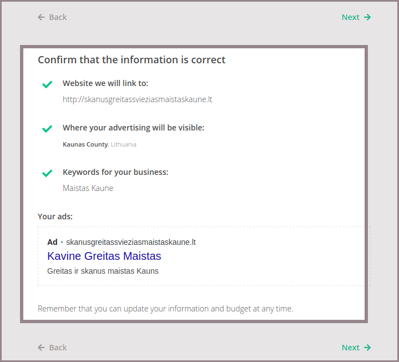The image size is (399, 362).
Task: Click the ad display URL next to Ad label
Action: [131, 242]
